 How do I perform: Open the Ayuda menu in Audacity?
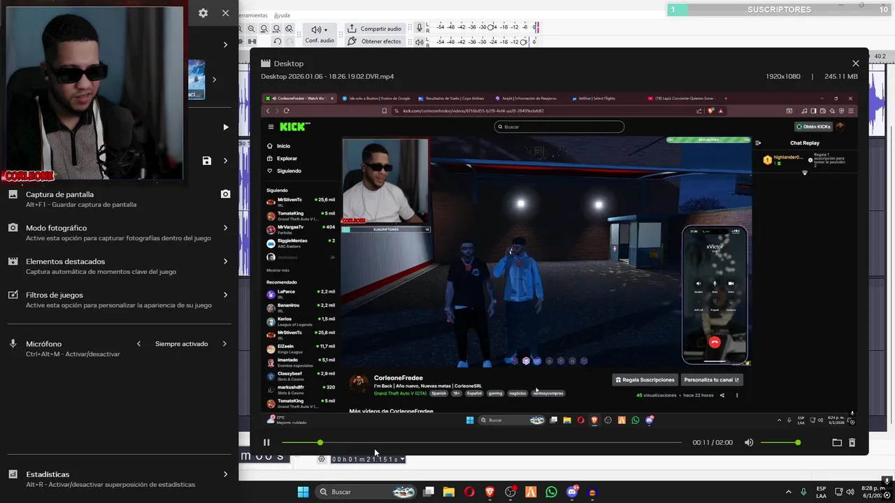pos(282,15)
